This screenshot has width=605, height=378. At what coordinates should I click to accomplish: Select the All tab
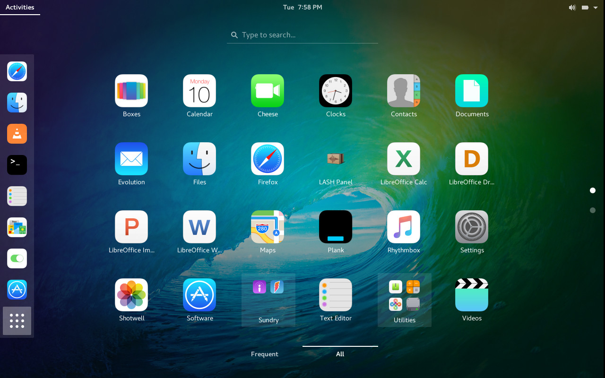340,354
